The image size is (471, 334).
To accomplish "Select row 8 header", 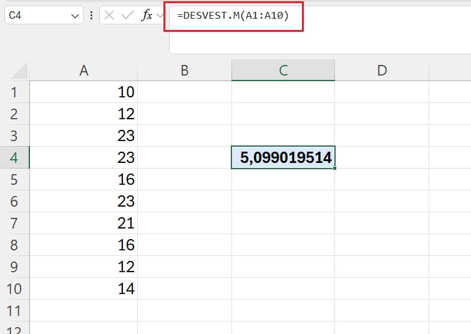I will coord(14,245).
